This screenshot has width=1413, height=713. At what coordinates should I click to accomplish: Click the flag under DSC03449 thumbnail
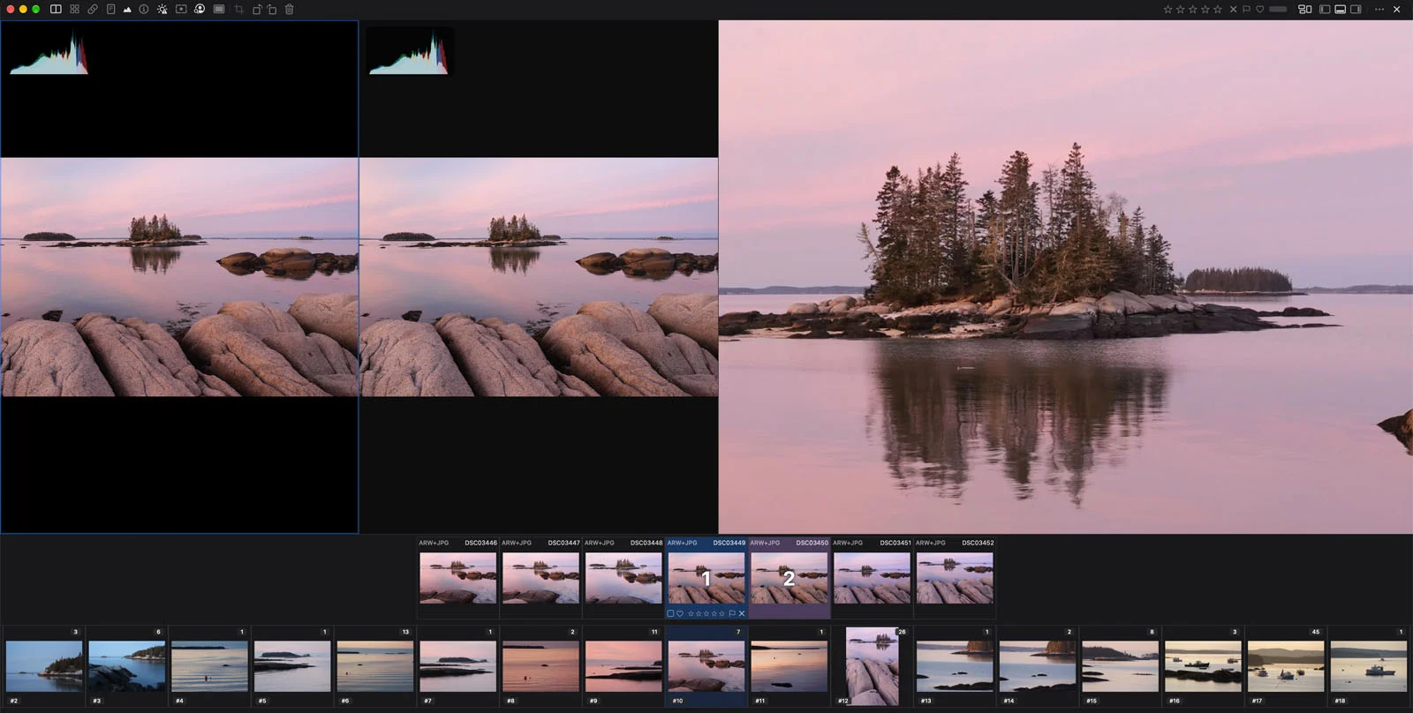tap(732, 613)
